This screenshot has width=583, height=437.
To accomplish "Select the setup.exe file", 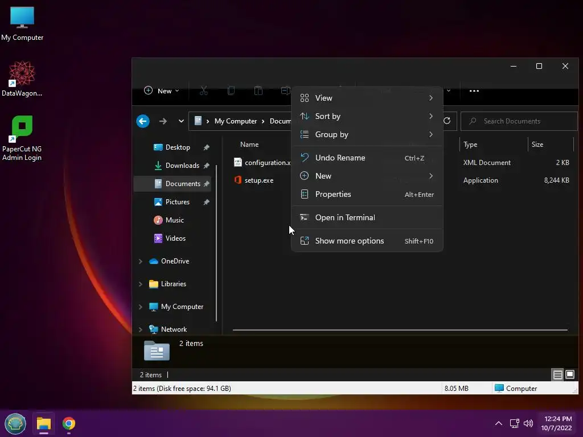I will click(x=254, y=180).
